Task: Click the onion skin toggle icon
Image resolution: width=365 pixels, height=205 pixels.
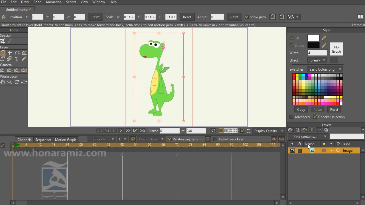Action: pyautogui.click(x=133, y=139)
